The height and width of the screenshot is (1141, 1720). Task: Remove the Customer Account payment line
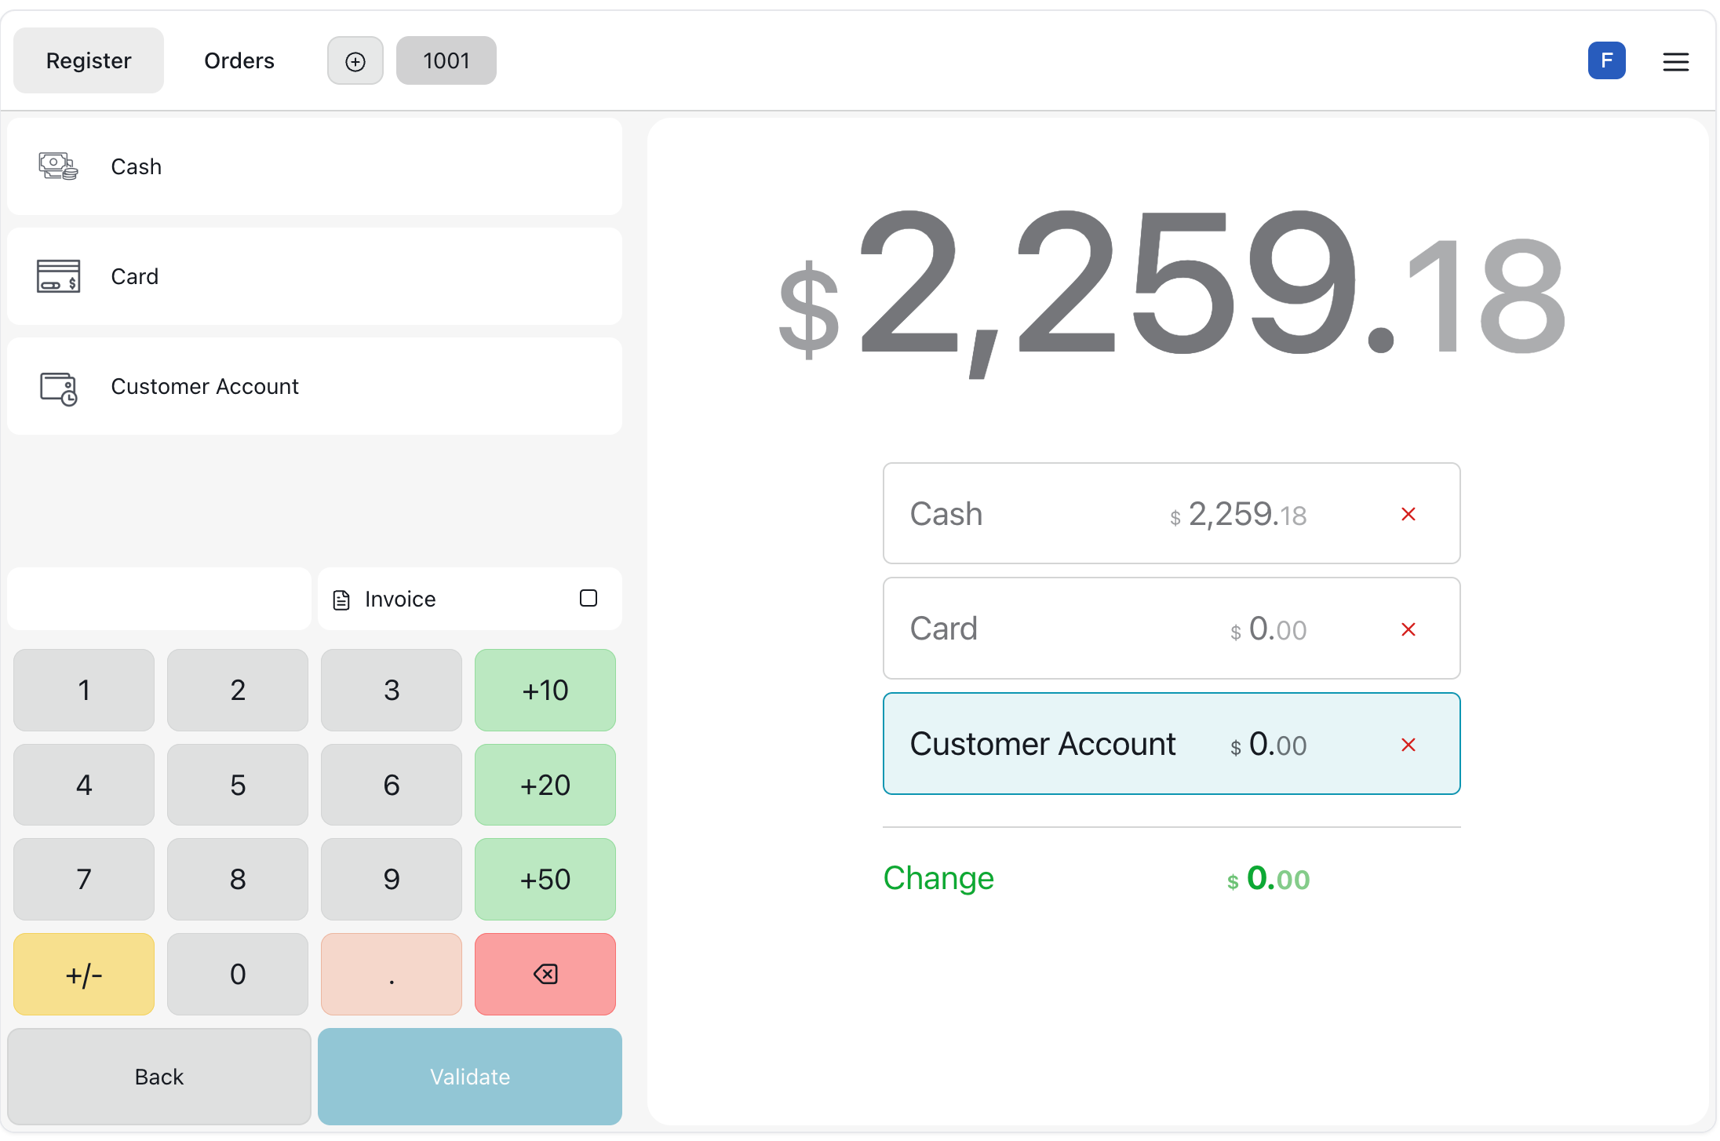click(x=1408, y=745)
